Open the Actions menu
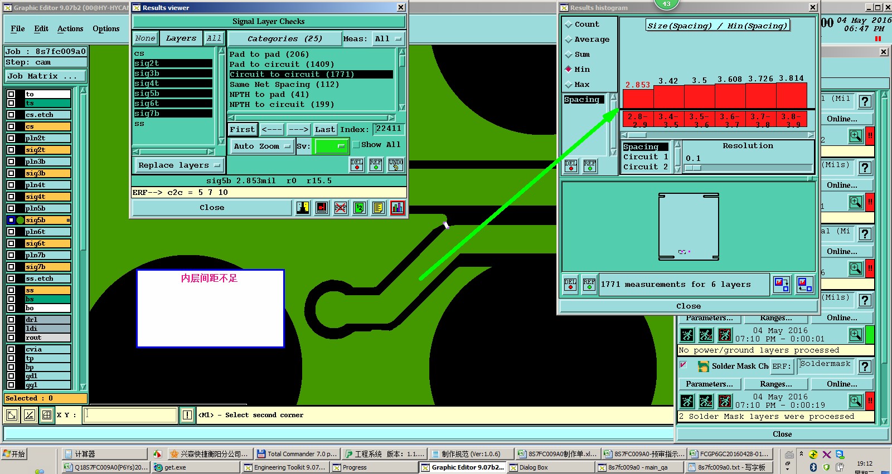The width and height of the screenshot is (892, 474). pos(70,28)
